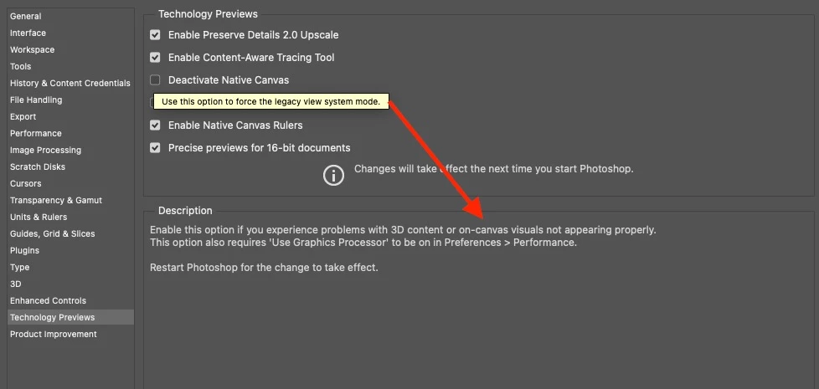Image resolution: width=819 pixels, height=389 pixels.
Task: Click 'Restart Photoshop for the change' text
Action: [264, 268]
